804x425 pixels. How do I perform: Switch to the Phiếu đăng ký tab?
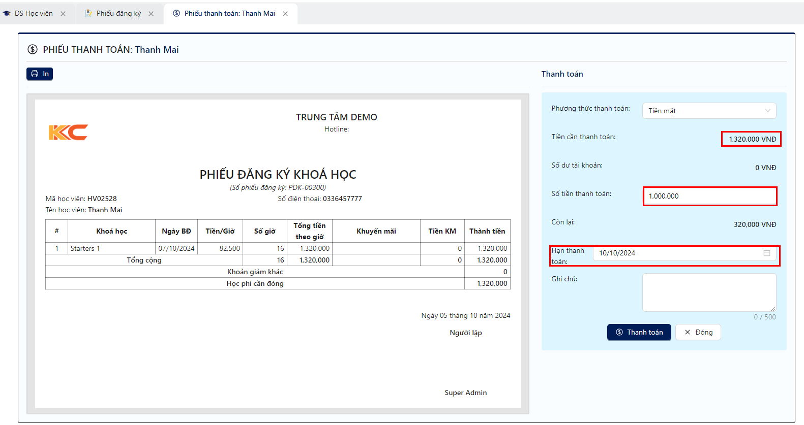pyautogui.click(x=118, y=14)
